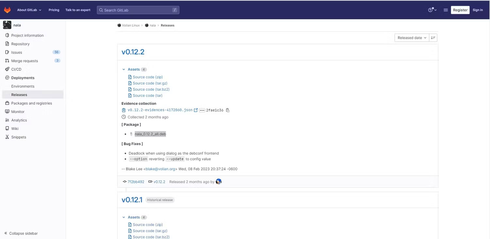Click the Register button
Image resolution: width=490 pixels, height=239 pixels.
(x=460, y=10)
